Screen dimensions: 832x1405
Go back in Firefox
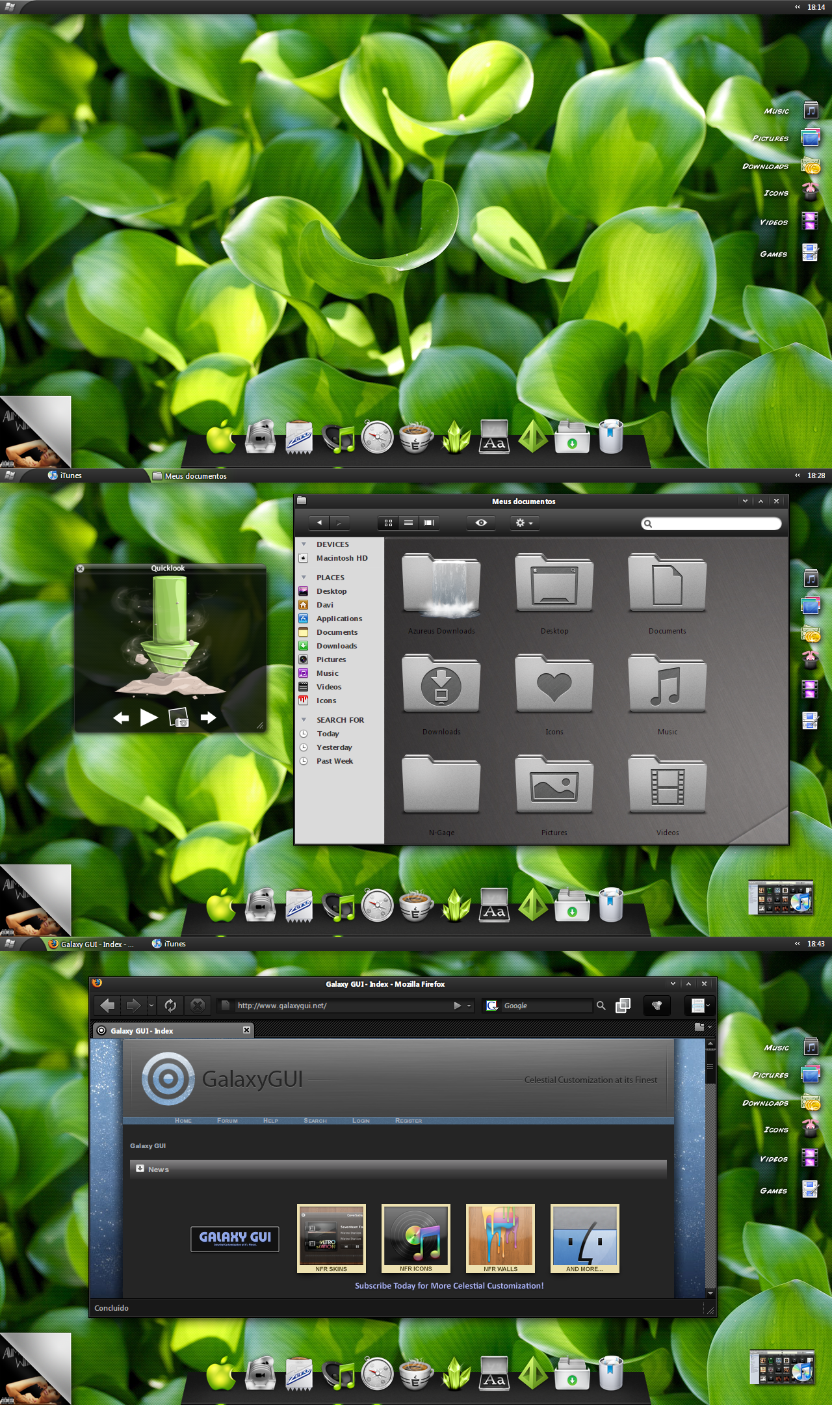[x=108, y=1006]
